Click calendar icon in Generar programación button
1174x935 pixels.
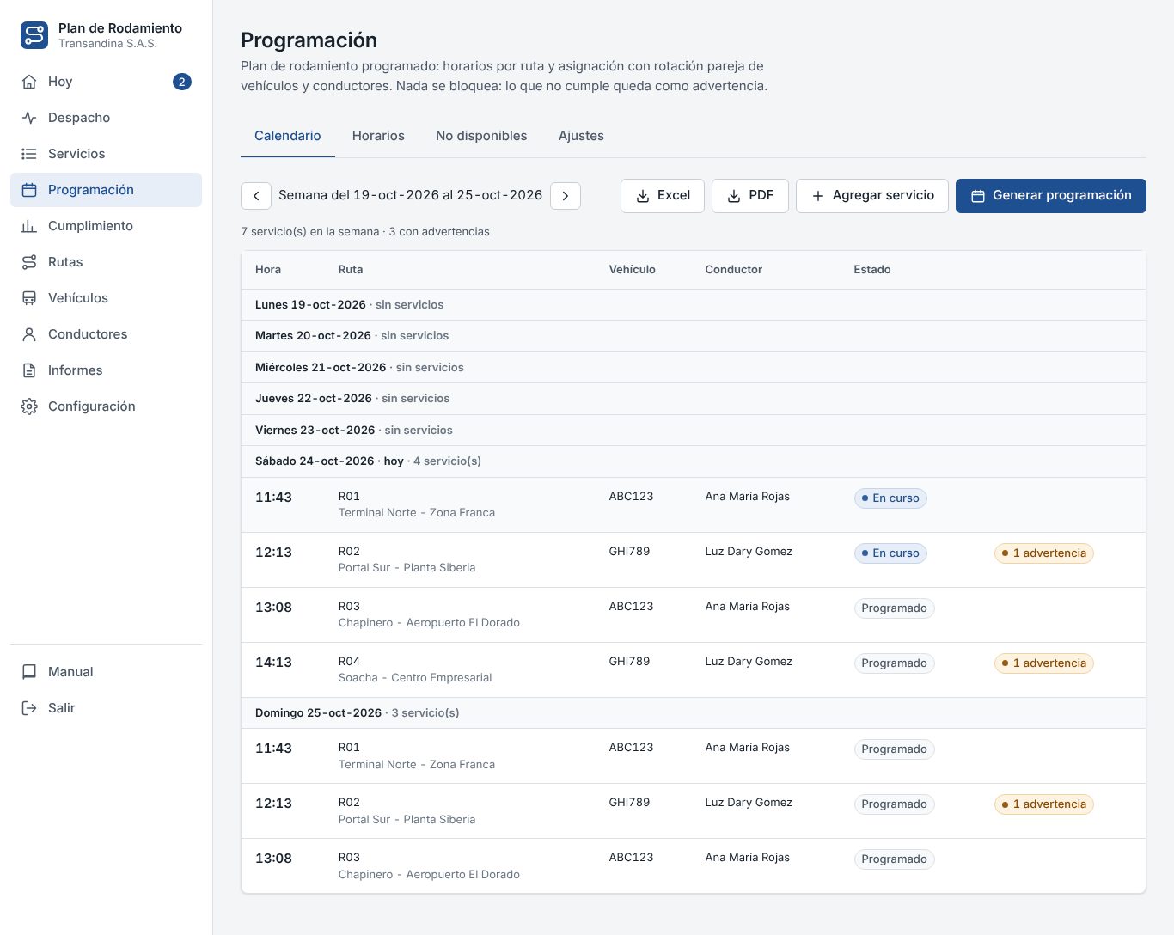[x=978, y=196]
